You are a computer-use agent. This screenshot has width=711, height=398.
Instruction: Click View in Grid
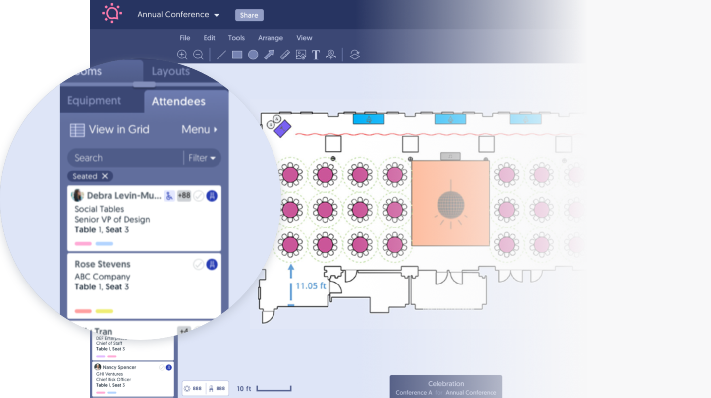[109, 130]
